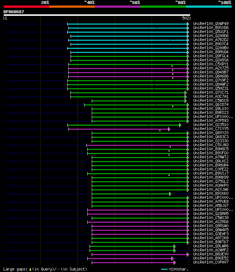This screenshot has width=235, height=272.
Task: Click the BP060687 query name
Action: pyautogui.click(x=14, y=12)
